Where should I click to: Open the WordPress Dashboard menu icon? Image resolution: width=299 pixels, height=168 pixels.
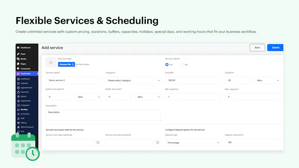click(x=18, y=48)
